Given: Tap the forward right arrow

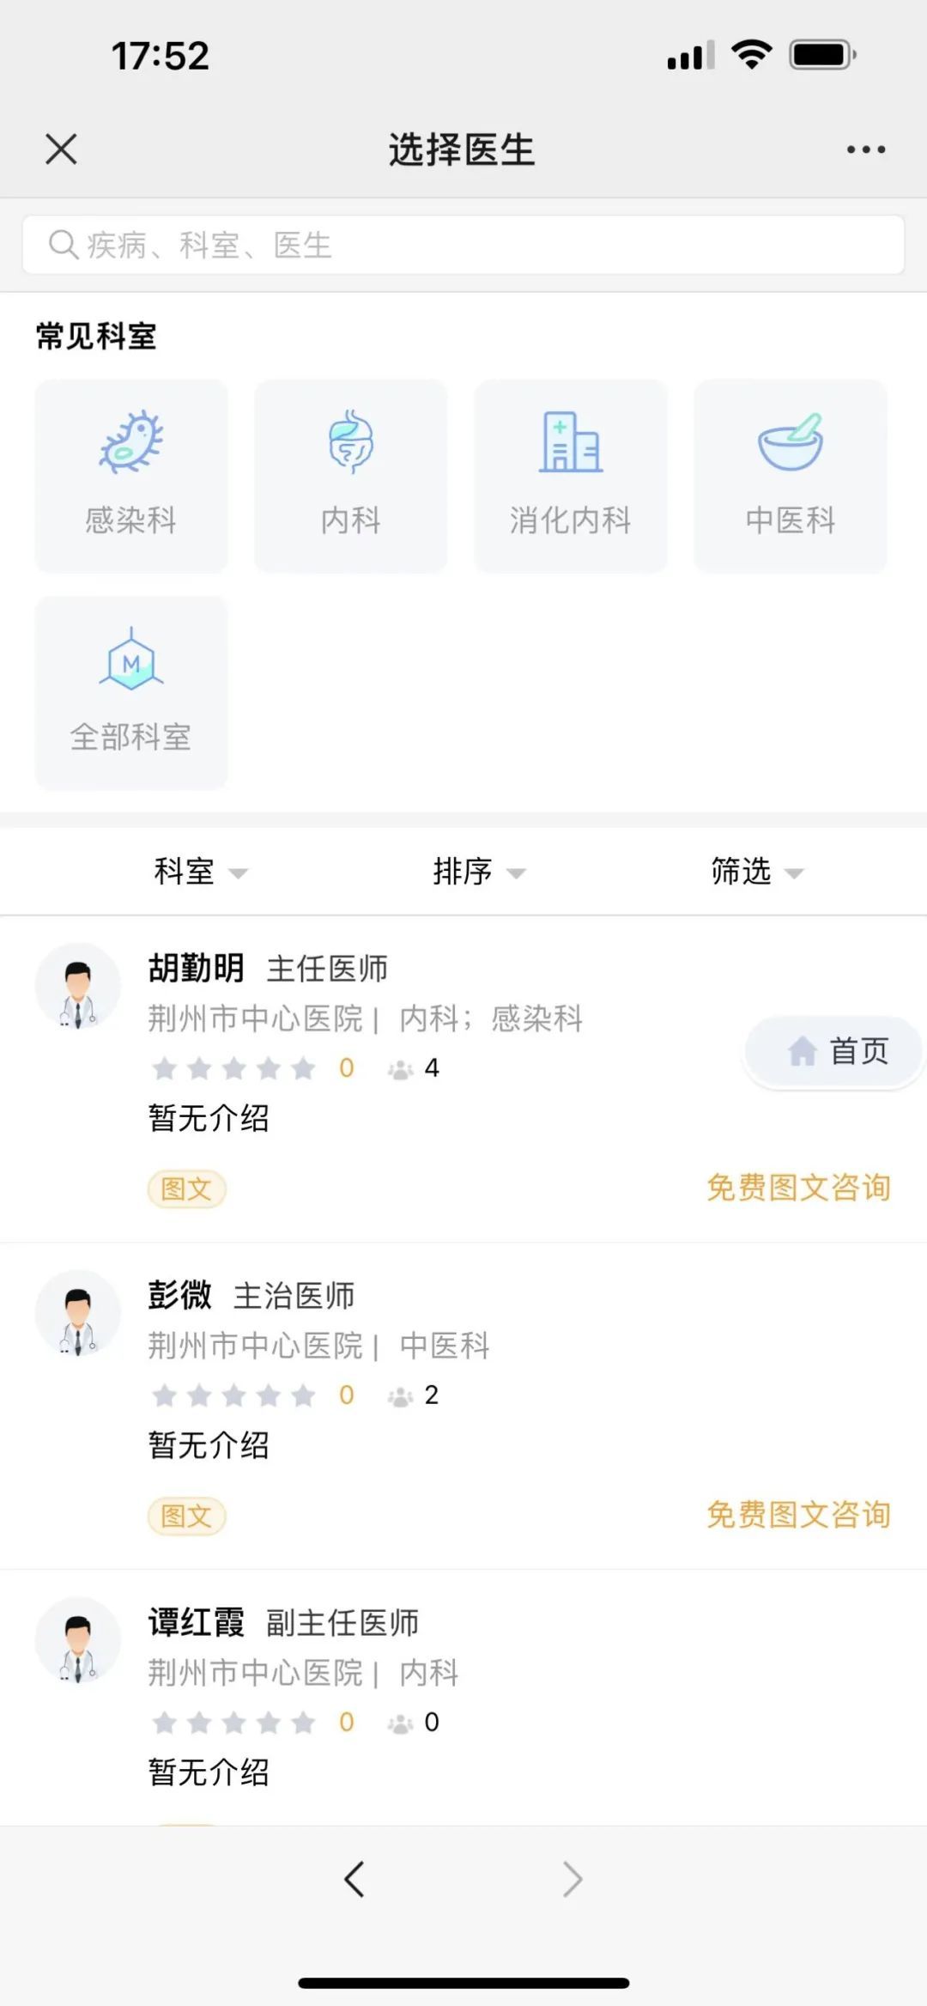Looking at the screenshot, I should coord(572,1878).
